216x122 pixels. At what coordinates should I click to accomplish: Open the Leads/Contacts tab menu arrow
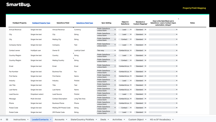50,120
